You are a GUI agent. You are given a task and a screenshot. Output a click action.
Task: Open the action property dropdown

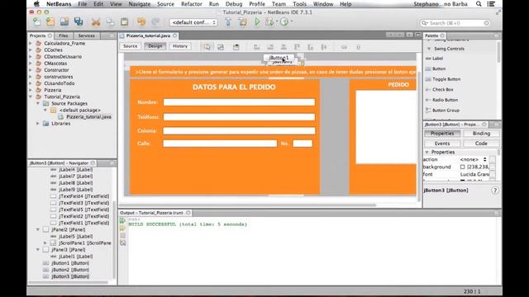click(474, 159)
